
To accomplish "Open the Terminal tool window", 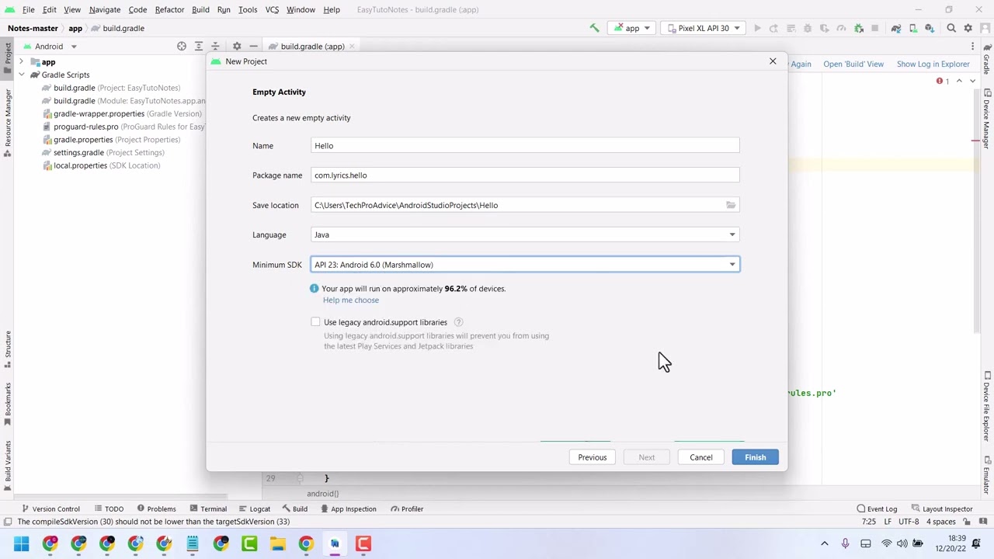I will (x=207, y=509).
